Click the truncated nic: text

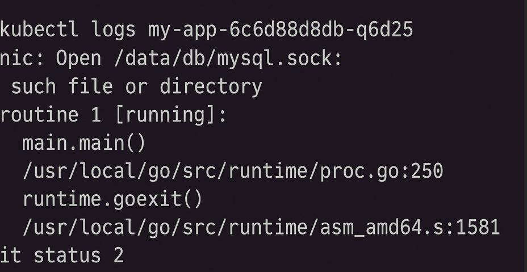pyautogui.click(x=22, y=58)
